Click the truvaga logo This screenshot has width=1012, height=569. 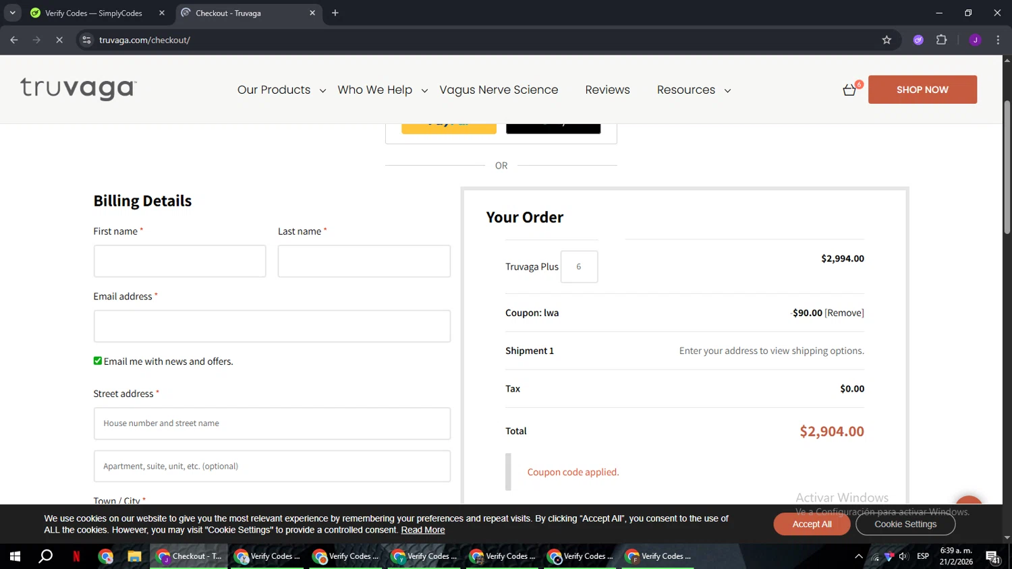click(x=78, y=88)
